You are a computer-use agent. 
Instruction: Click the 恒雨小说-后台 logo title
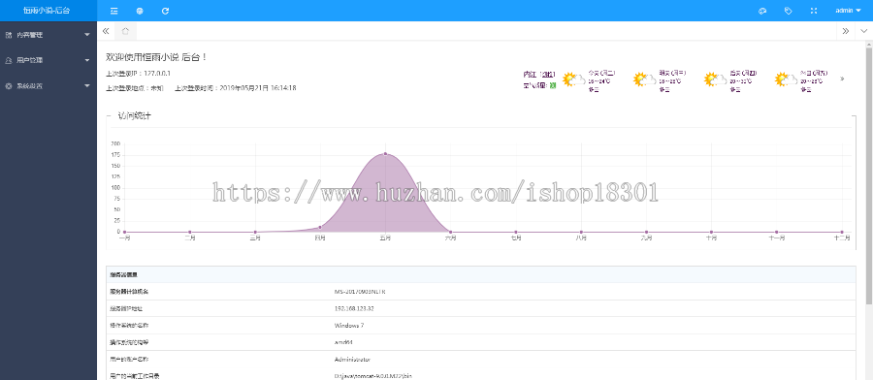(47, 11)
